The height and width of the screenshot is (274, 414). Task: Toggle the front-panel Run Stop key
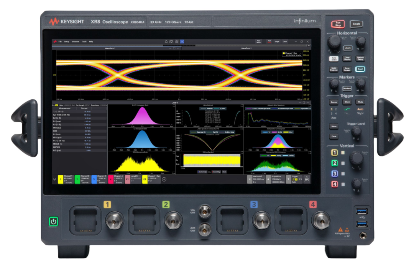(x=338, y=24)
